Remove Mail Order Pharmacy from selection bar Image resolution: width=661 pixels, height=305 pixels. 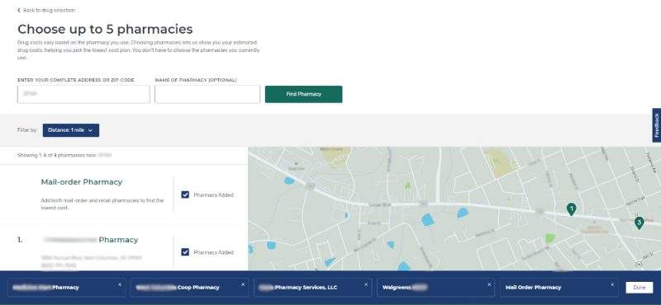point(612,284)
